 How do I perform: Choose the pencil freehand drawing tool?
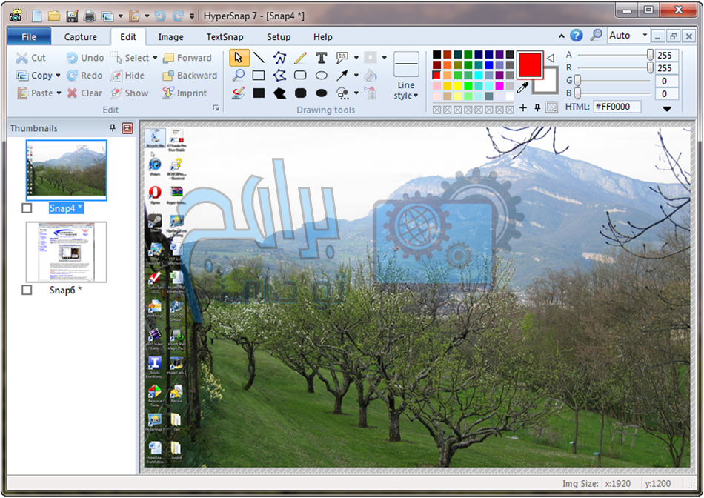pos(300,58)
